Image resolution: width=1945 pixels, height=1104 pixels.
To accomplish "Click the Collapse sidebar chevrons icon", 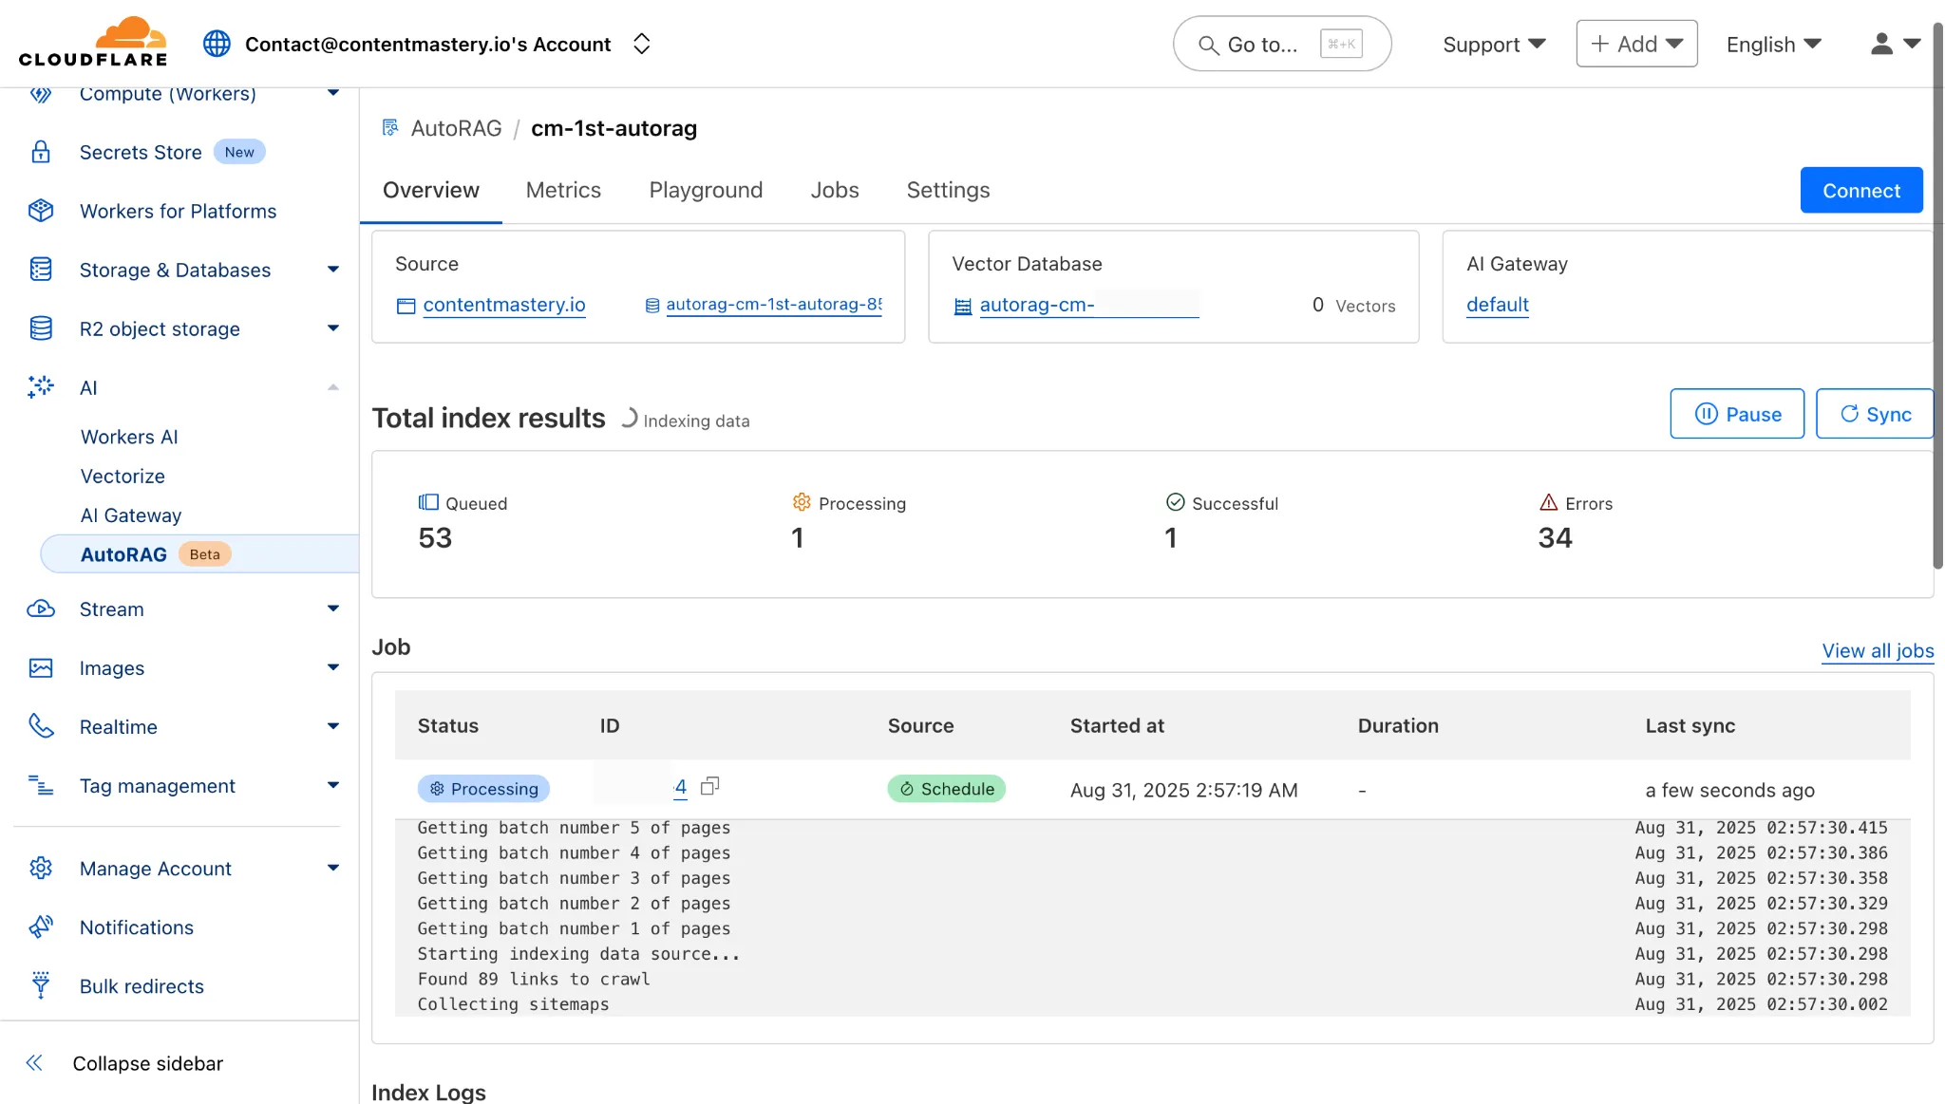I will (34, 1063).
